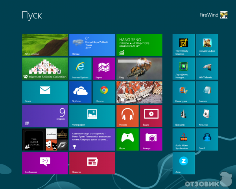Click the FireWind account avatar picture

coord(224,15)
